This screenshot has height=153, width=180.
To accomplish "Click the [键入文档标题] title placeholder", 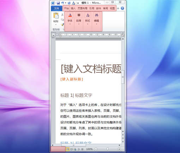I will [x=91, y=69].
